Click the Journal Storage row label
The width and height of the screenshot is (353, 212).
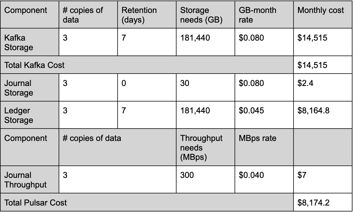coord(18,88)
